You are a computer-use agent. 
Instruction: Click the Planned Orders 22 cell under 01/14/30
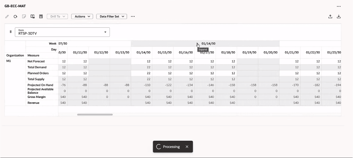pos(142,73)
